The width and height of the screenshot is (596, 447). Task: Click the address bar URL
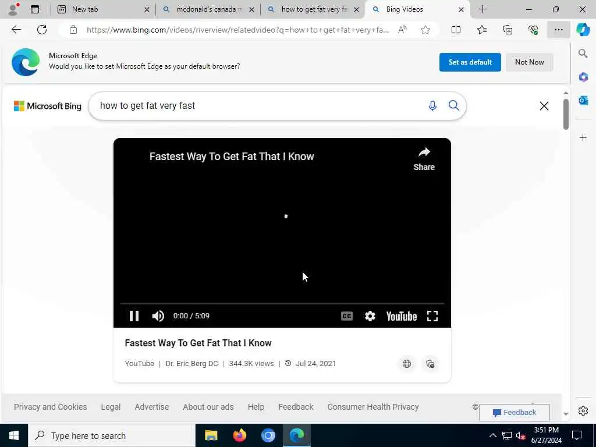click(x=237, y=30)
